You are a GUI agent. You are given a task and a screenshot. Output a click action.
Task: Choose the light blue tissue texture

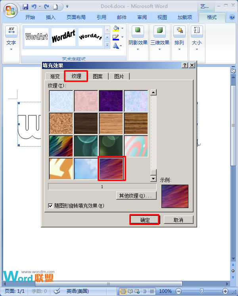(x=61, y=101)
